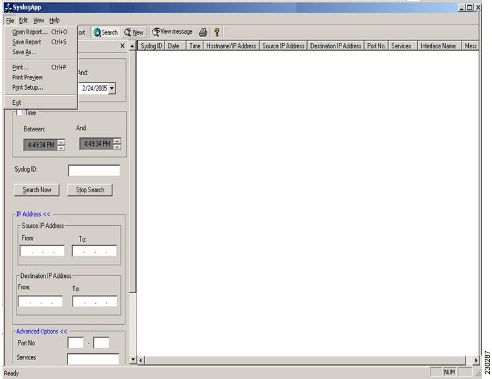Click Port No. column header
This screenshot has height=379, width=492.
376,46
